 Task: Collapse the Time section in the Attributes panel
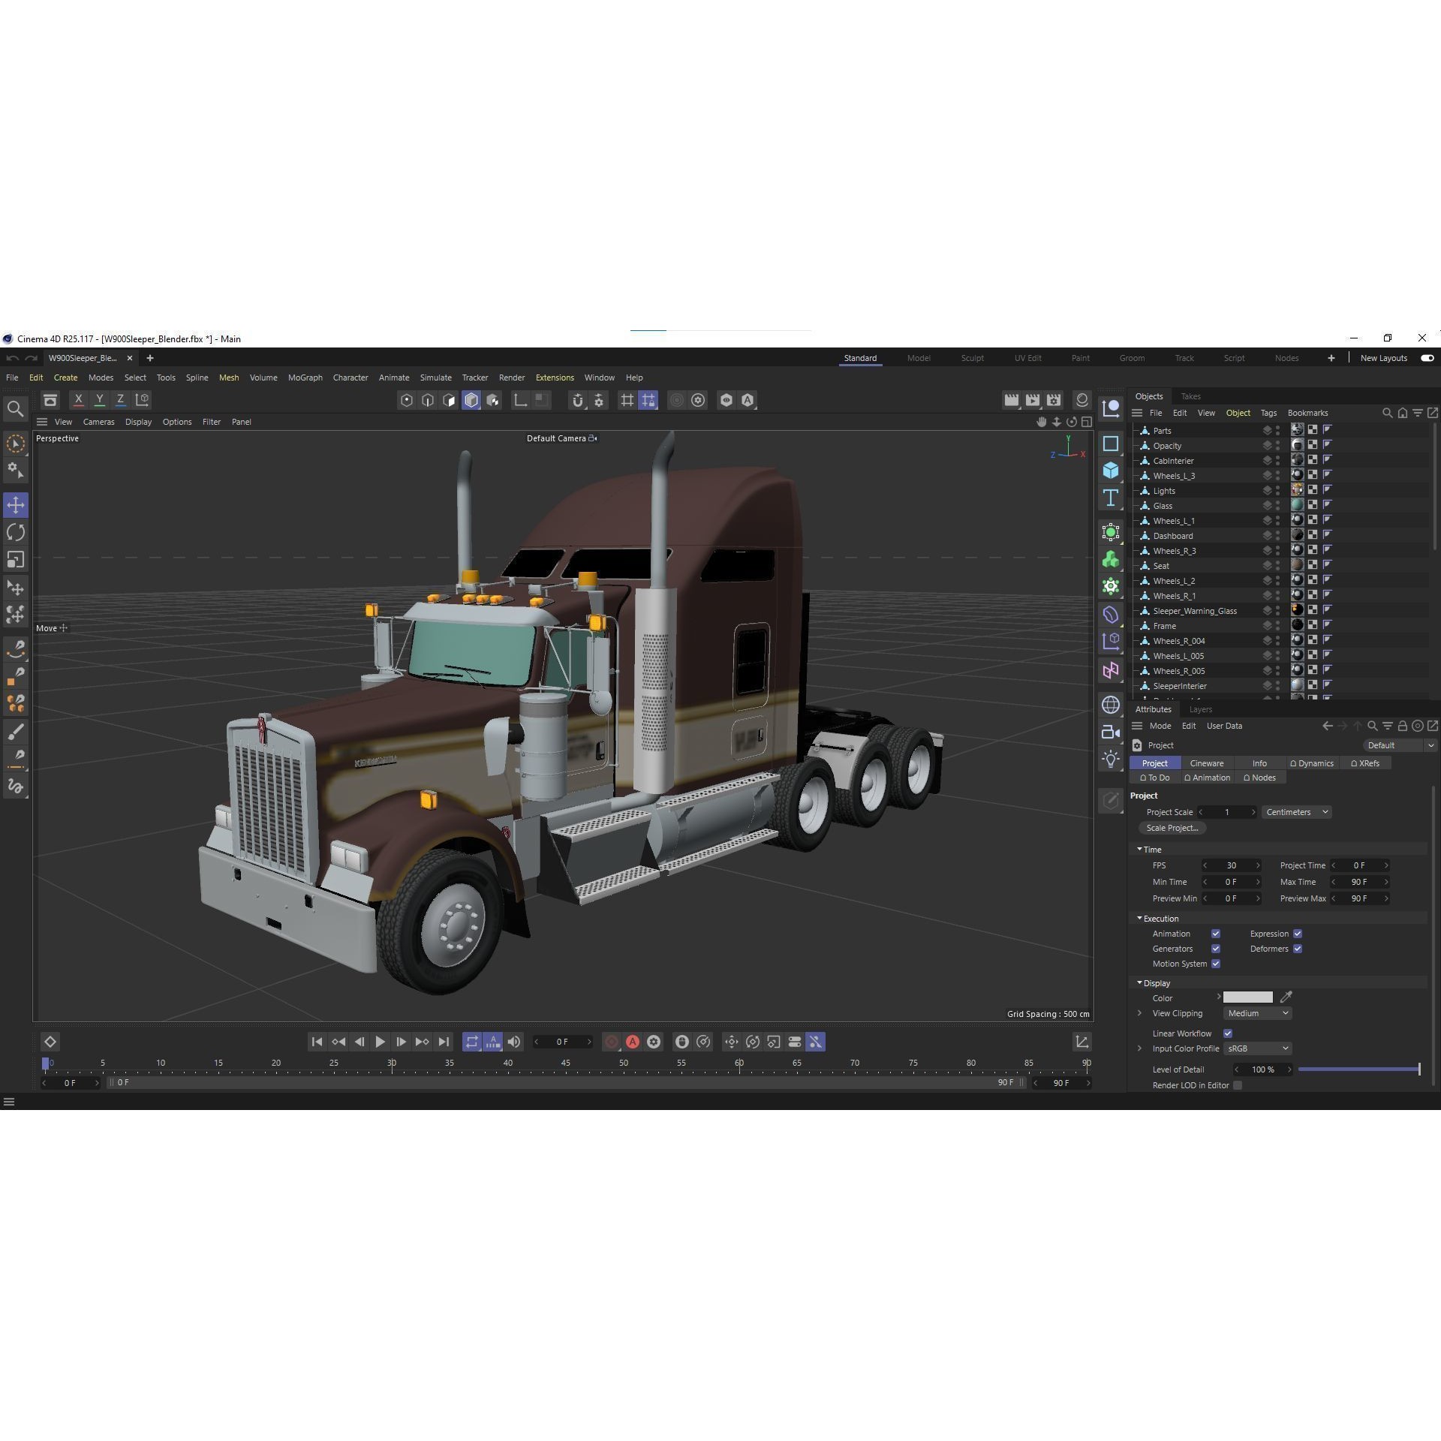[1139, 849]
